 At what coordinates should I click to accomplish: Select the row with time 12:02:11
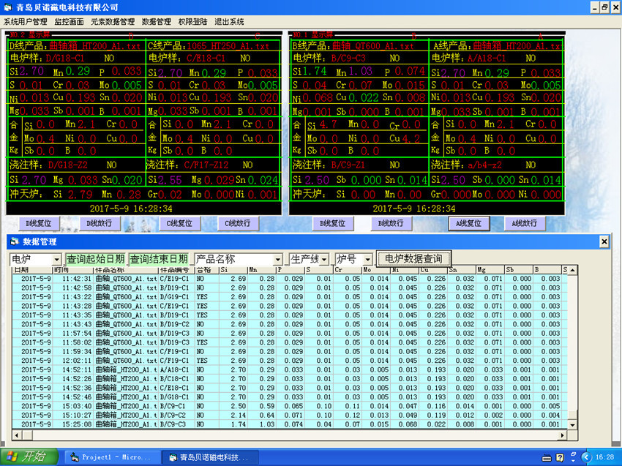pos(290,361)
